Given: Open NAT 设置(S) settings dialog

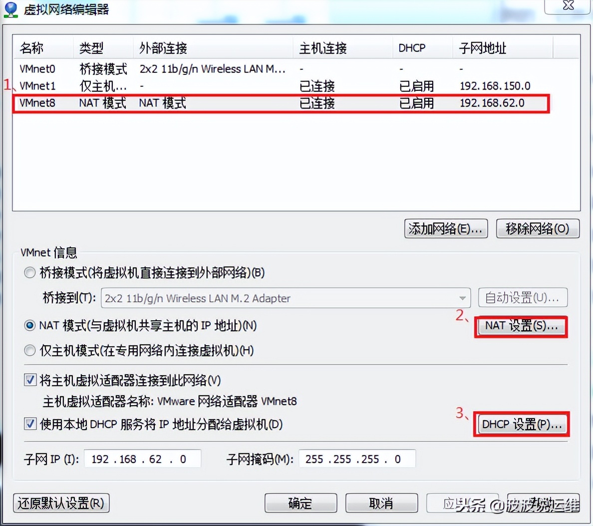Looking at the screenshot, I should (x=521, y=326).
